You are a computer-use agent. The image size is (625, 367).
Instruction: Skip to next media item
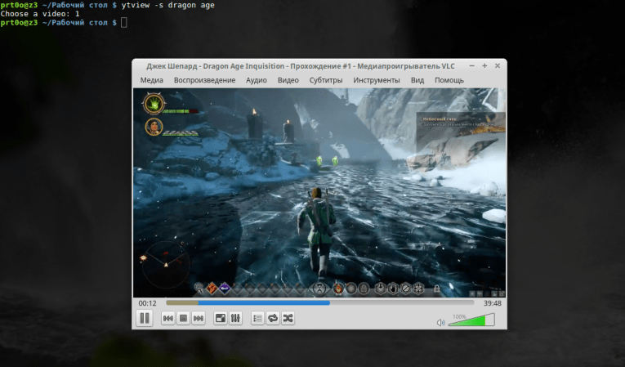[198, 318]
